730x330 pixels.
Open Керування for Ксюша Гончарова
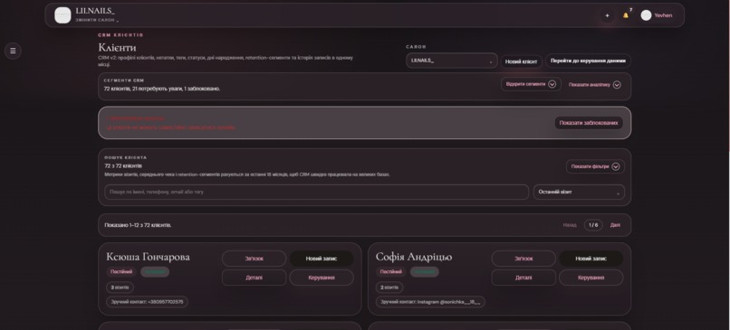(322, 278)
